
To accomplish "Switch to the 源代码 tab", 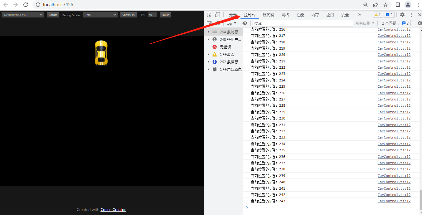I will (268, 15).
